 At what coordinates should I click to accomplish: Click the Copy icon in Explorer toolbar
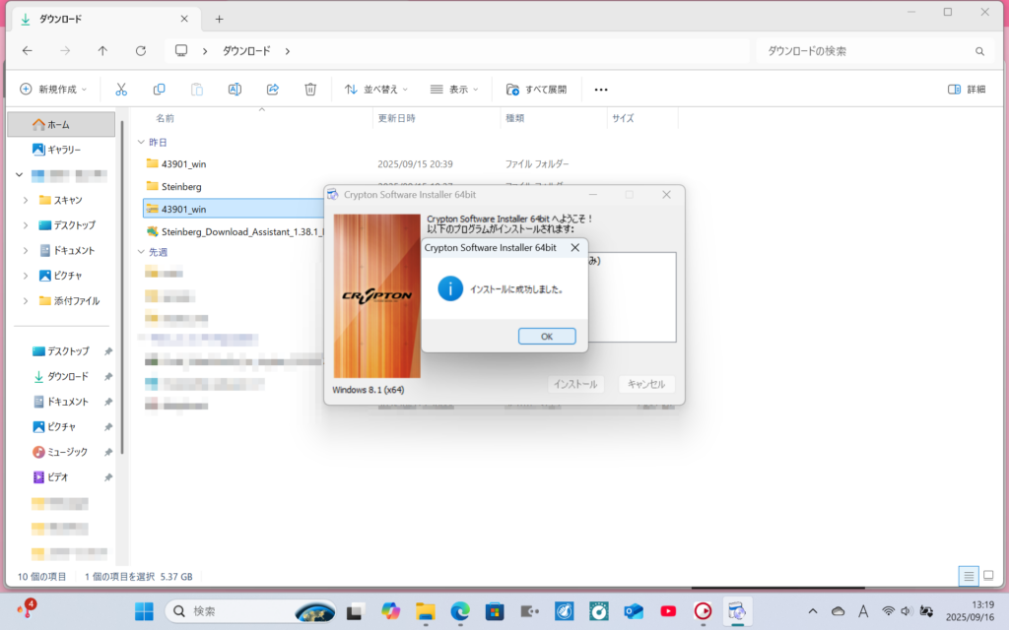tap(159, 89)
